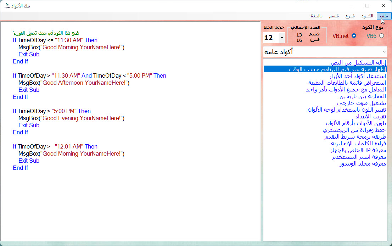The width and height of the screenshot is (392, 246).
Task: Open the قسم menu
Action: click(x=334, y=16)
